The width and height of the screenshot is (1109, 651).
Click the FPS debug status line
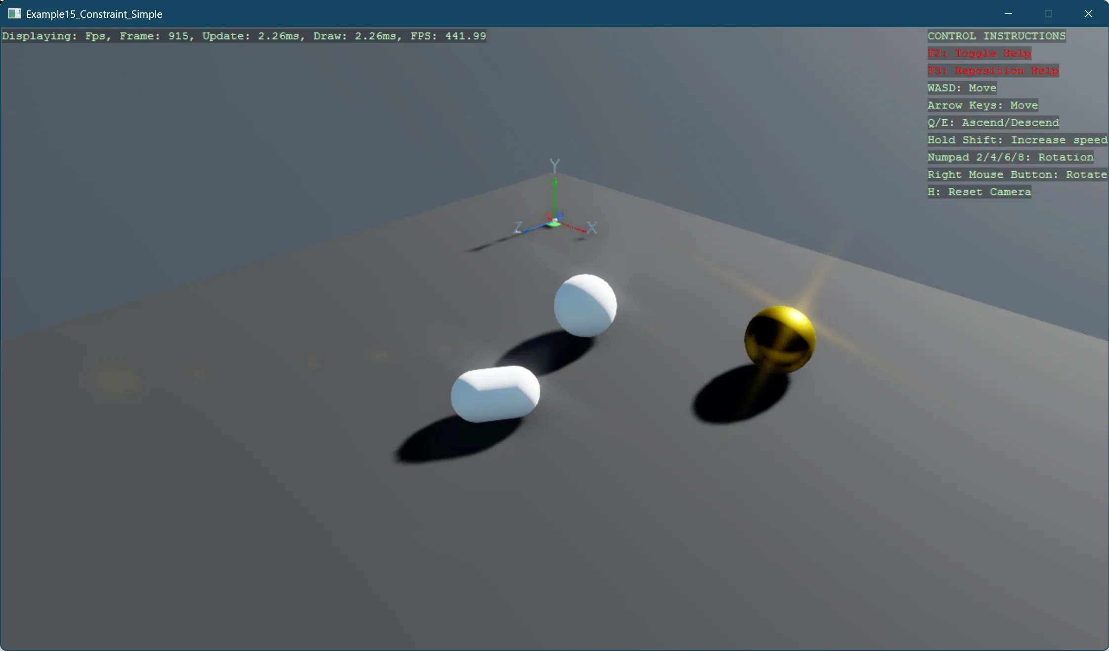click(244, 36)
